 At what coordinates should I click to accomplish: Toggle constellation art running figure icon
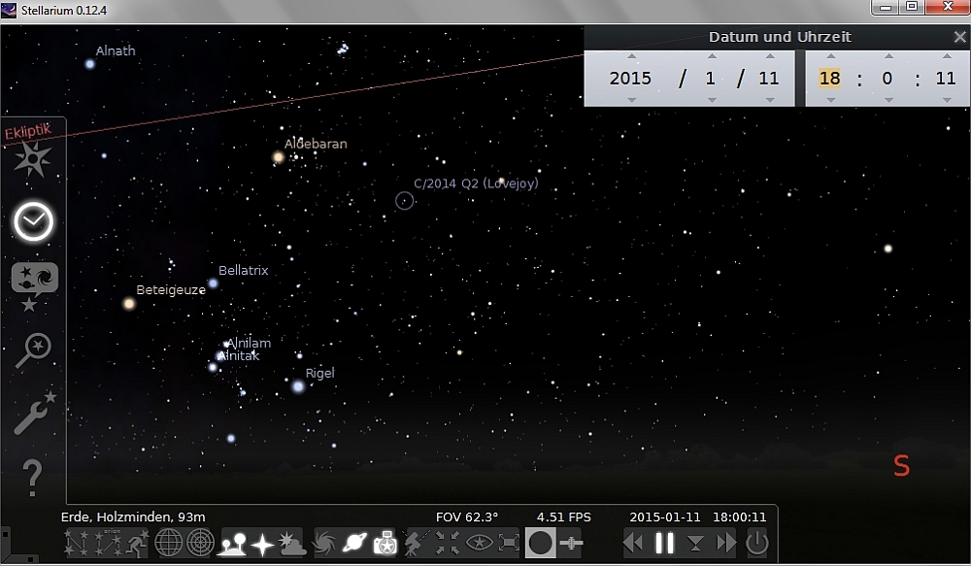[138, 543]
